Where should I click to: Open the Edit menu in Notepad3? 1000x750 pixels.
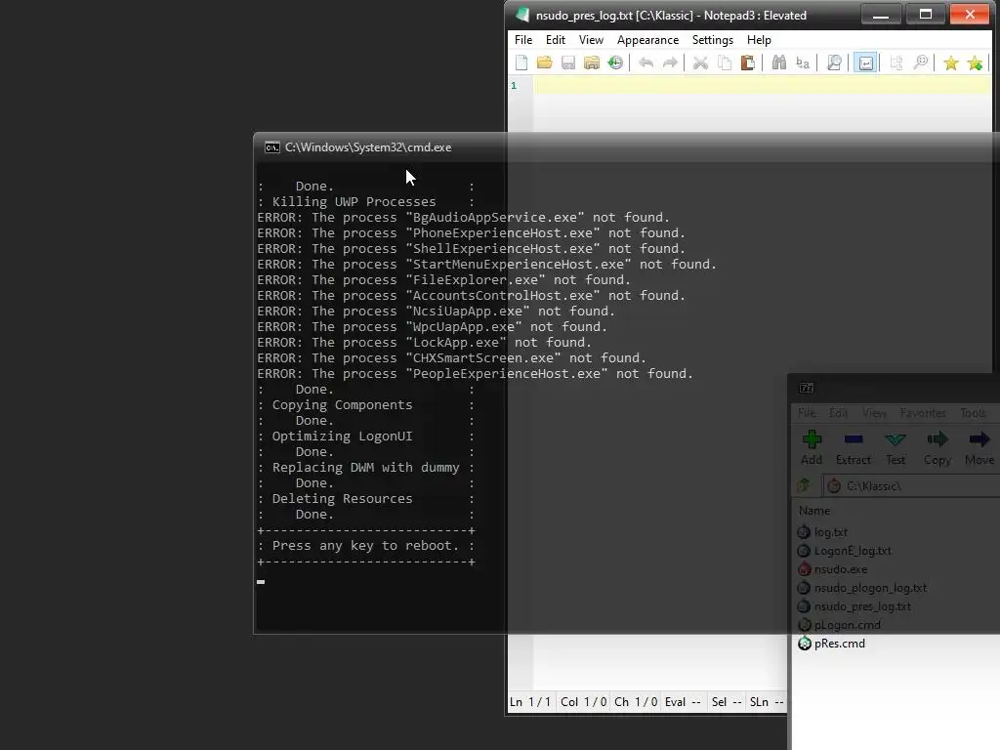tap(556, 39)
